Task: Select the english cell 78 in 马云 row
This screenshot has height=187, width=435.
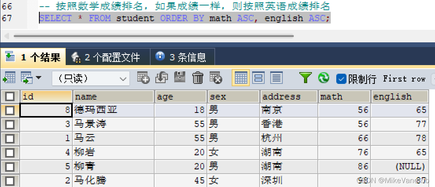Action: 400,138
